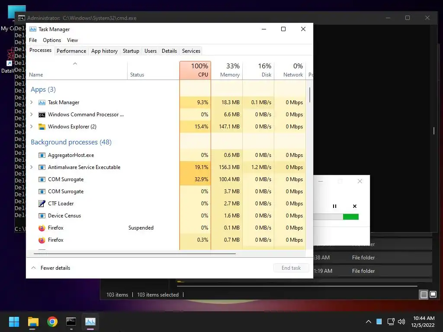
Task: Open the View menu
Action: (72, 40)
